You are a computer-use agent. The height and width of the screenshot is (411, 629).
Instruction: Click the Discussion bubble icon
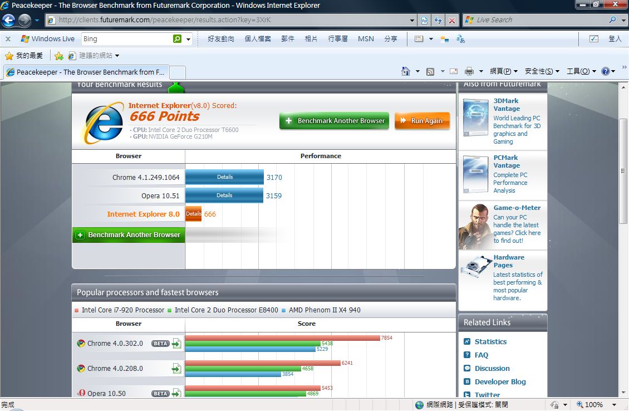pyautogui.click(x=467, y=368)
